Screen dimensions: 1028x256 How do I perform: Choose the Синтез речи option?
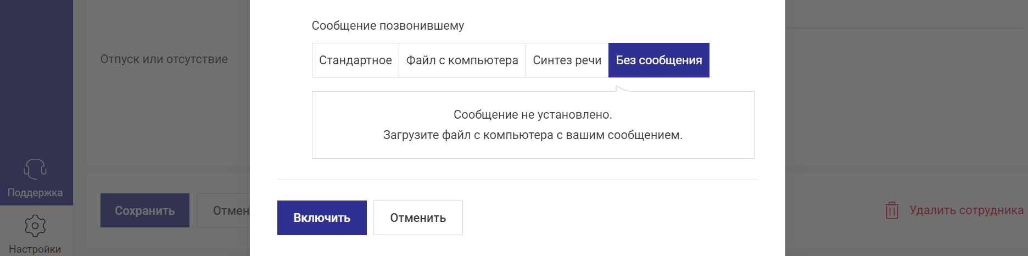[567, 60]
